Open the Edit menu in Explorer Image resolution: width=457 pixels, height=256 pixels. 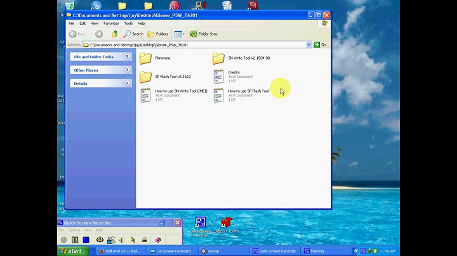[83, 23]
